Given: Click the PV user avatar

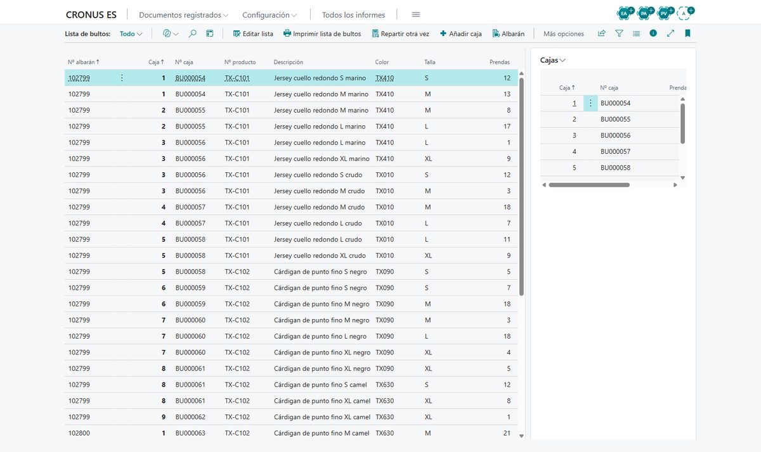Looking at the screenshot, I should click(x=664, y=13).
